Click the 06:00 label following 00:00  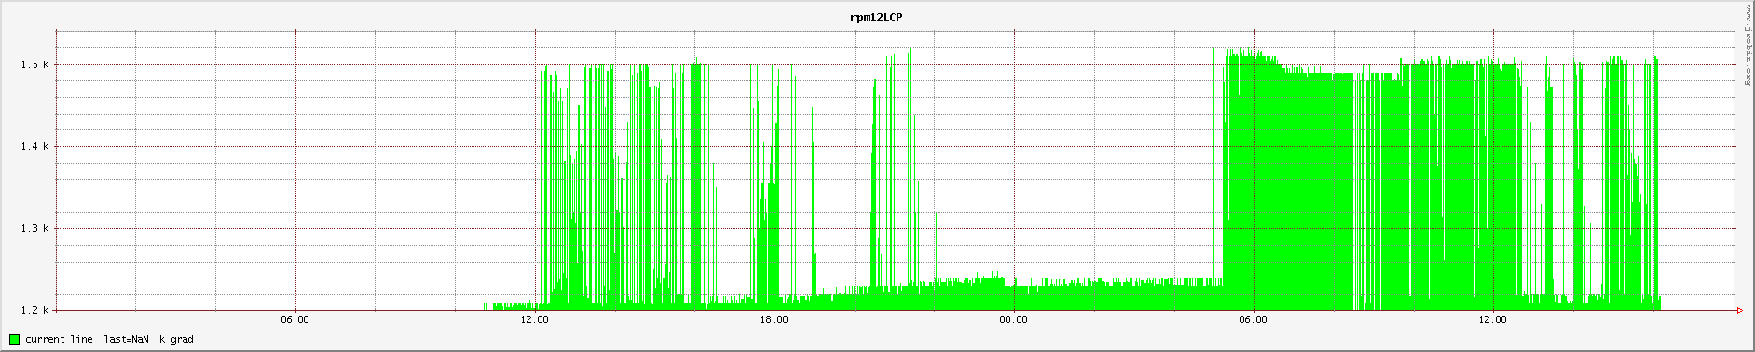pyautogui.click(x=1254, y=320)
